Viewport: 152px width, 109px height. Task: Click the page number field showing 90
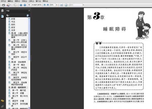tap(29, 5)
